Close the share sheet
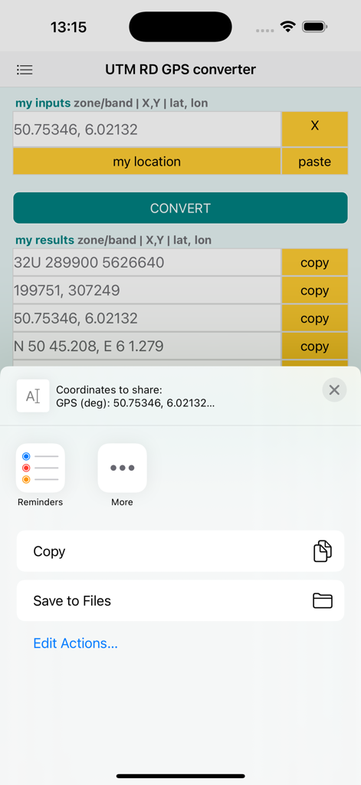This screenshot has height=785, width=361. [x=334, y=390]
